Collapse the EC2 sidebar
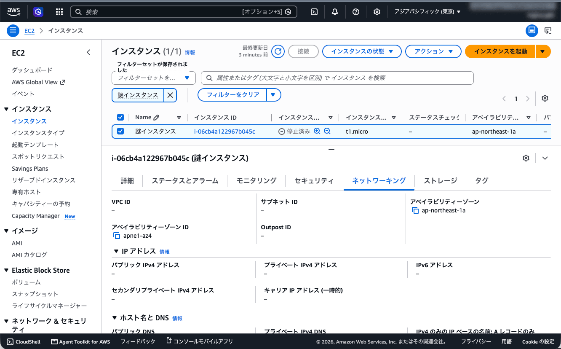Image resolution: width=561 pixels, height=349 pixels. [88, 52]
